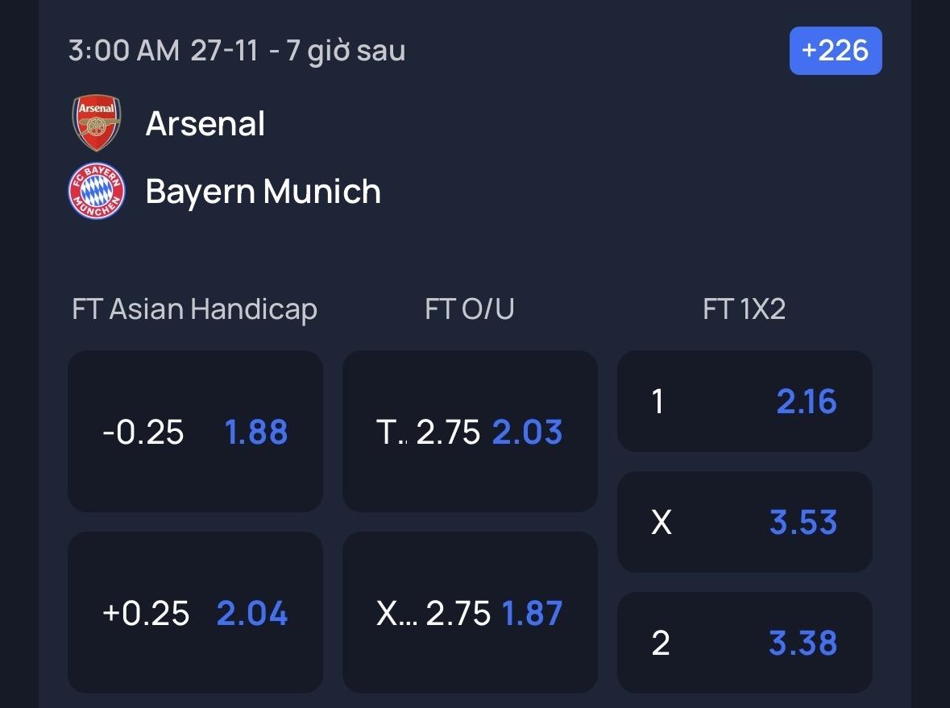Click the FT Asian Handicap column header
This screenshot has height=708, width=950.
pyautogui.click(x=194, y=309)
